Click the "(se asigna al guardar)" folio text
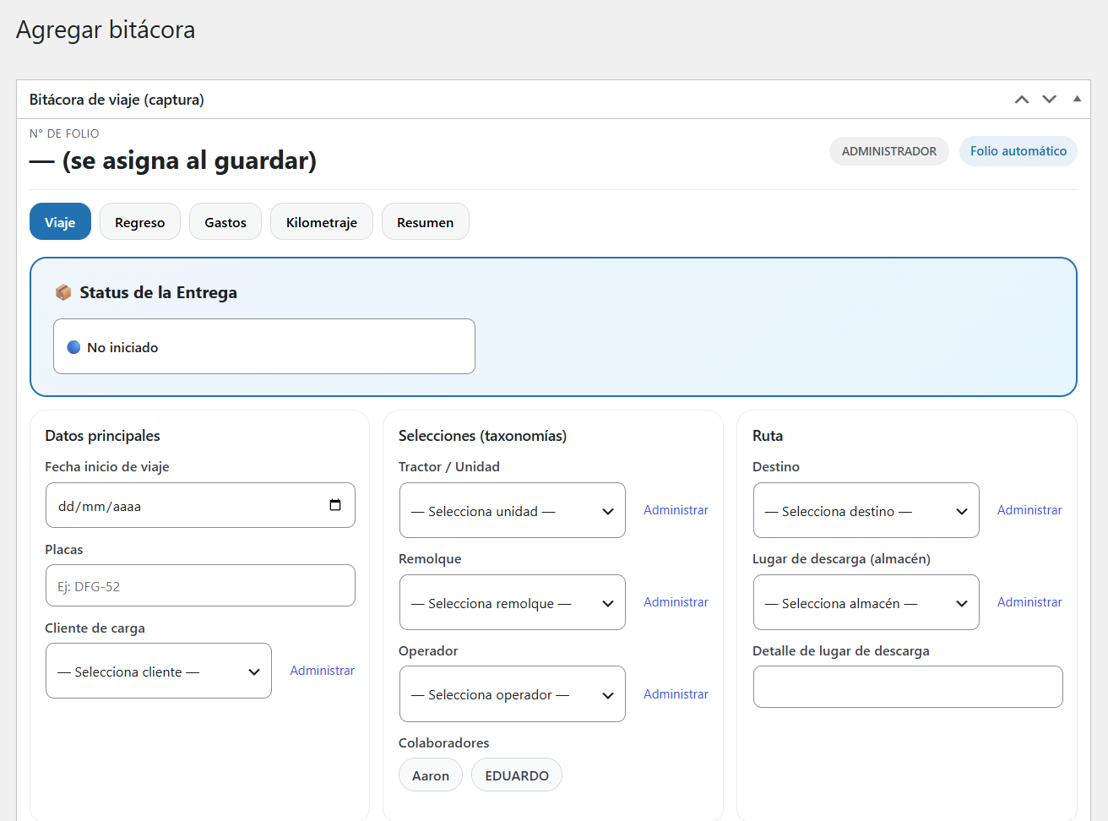This screenshot has width=1108, height=821. point(189,160)
